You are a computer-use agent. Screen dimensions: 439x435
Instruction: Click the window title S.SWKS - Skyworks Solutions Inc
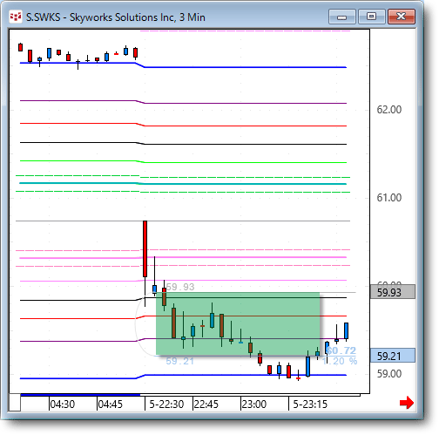tap(116, 17)
